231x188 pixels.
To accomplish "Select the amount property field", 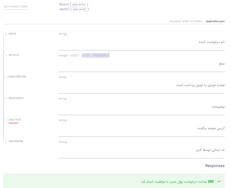I will point(14,55).
